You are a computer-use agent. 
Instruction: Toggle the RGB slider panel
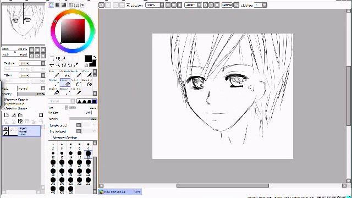[58, 5]
